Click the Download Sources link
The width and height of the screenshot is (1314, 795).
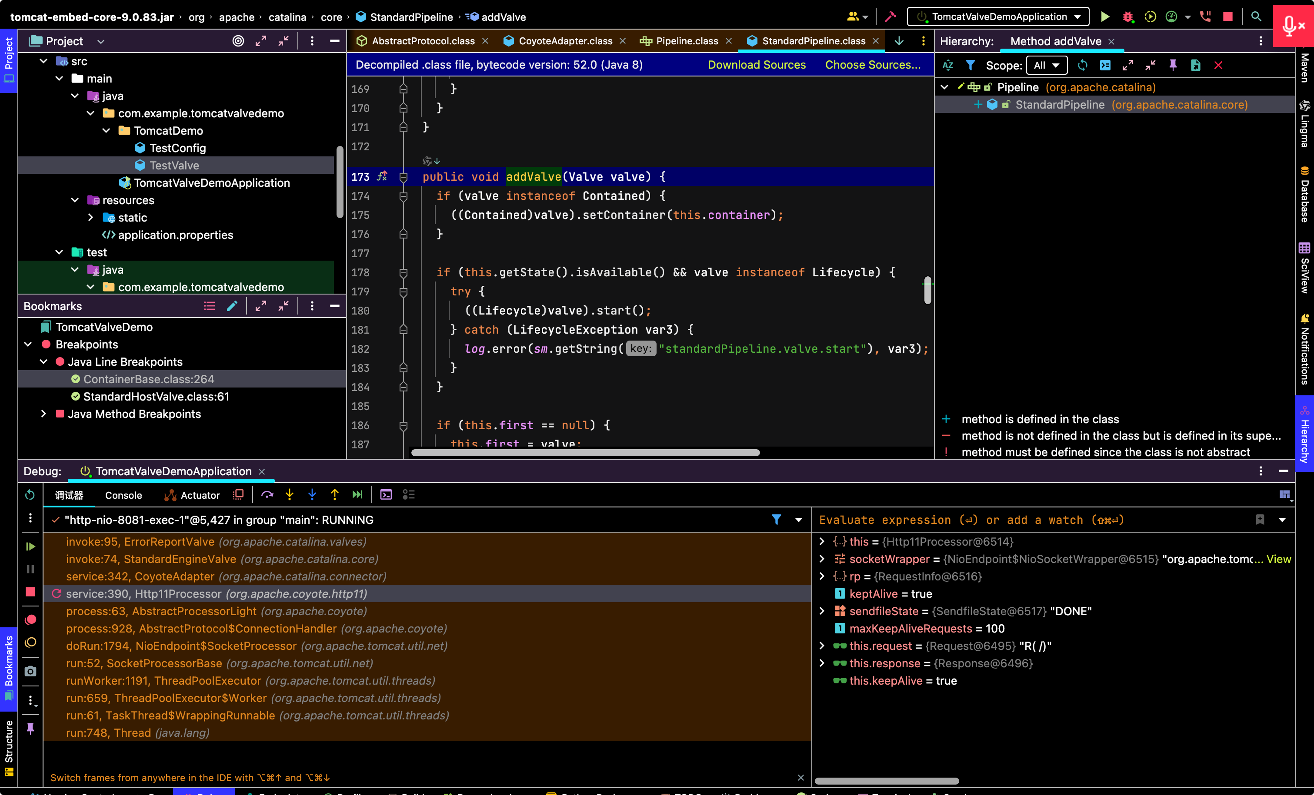click(x=756, y=65)
